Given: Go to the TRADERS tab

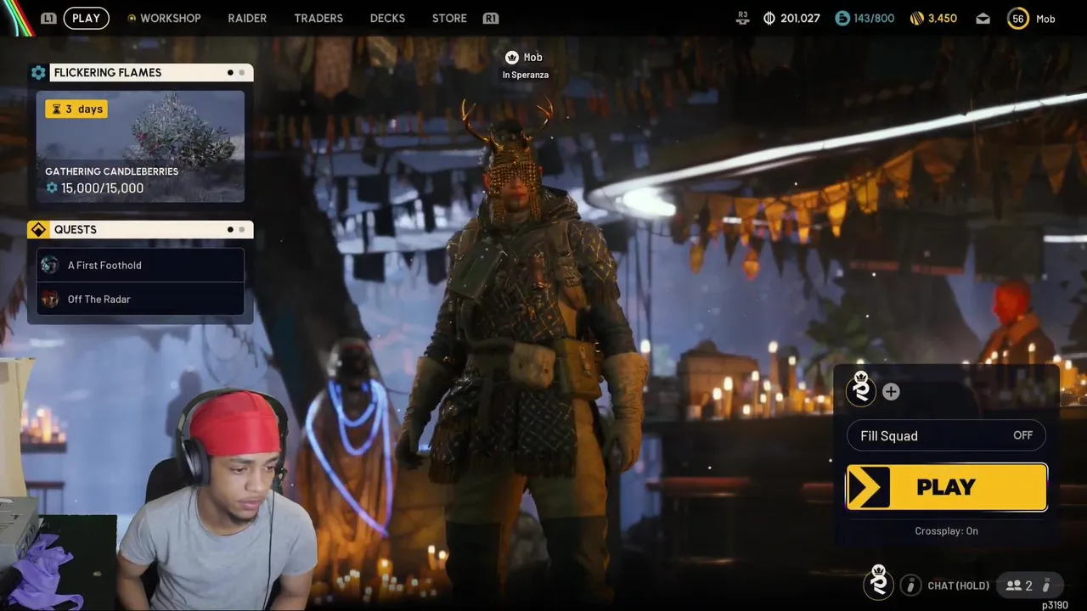Looking at the screenshot, I should [x=318, y=18].
